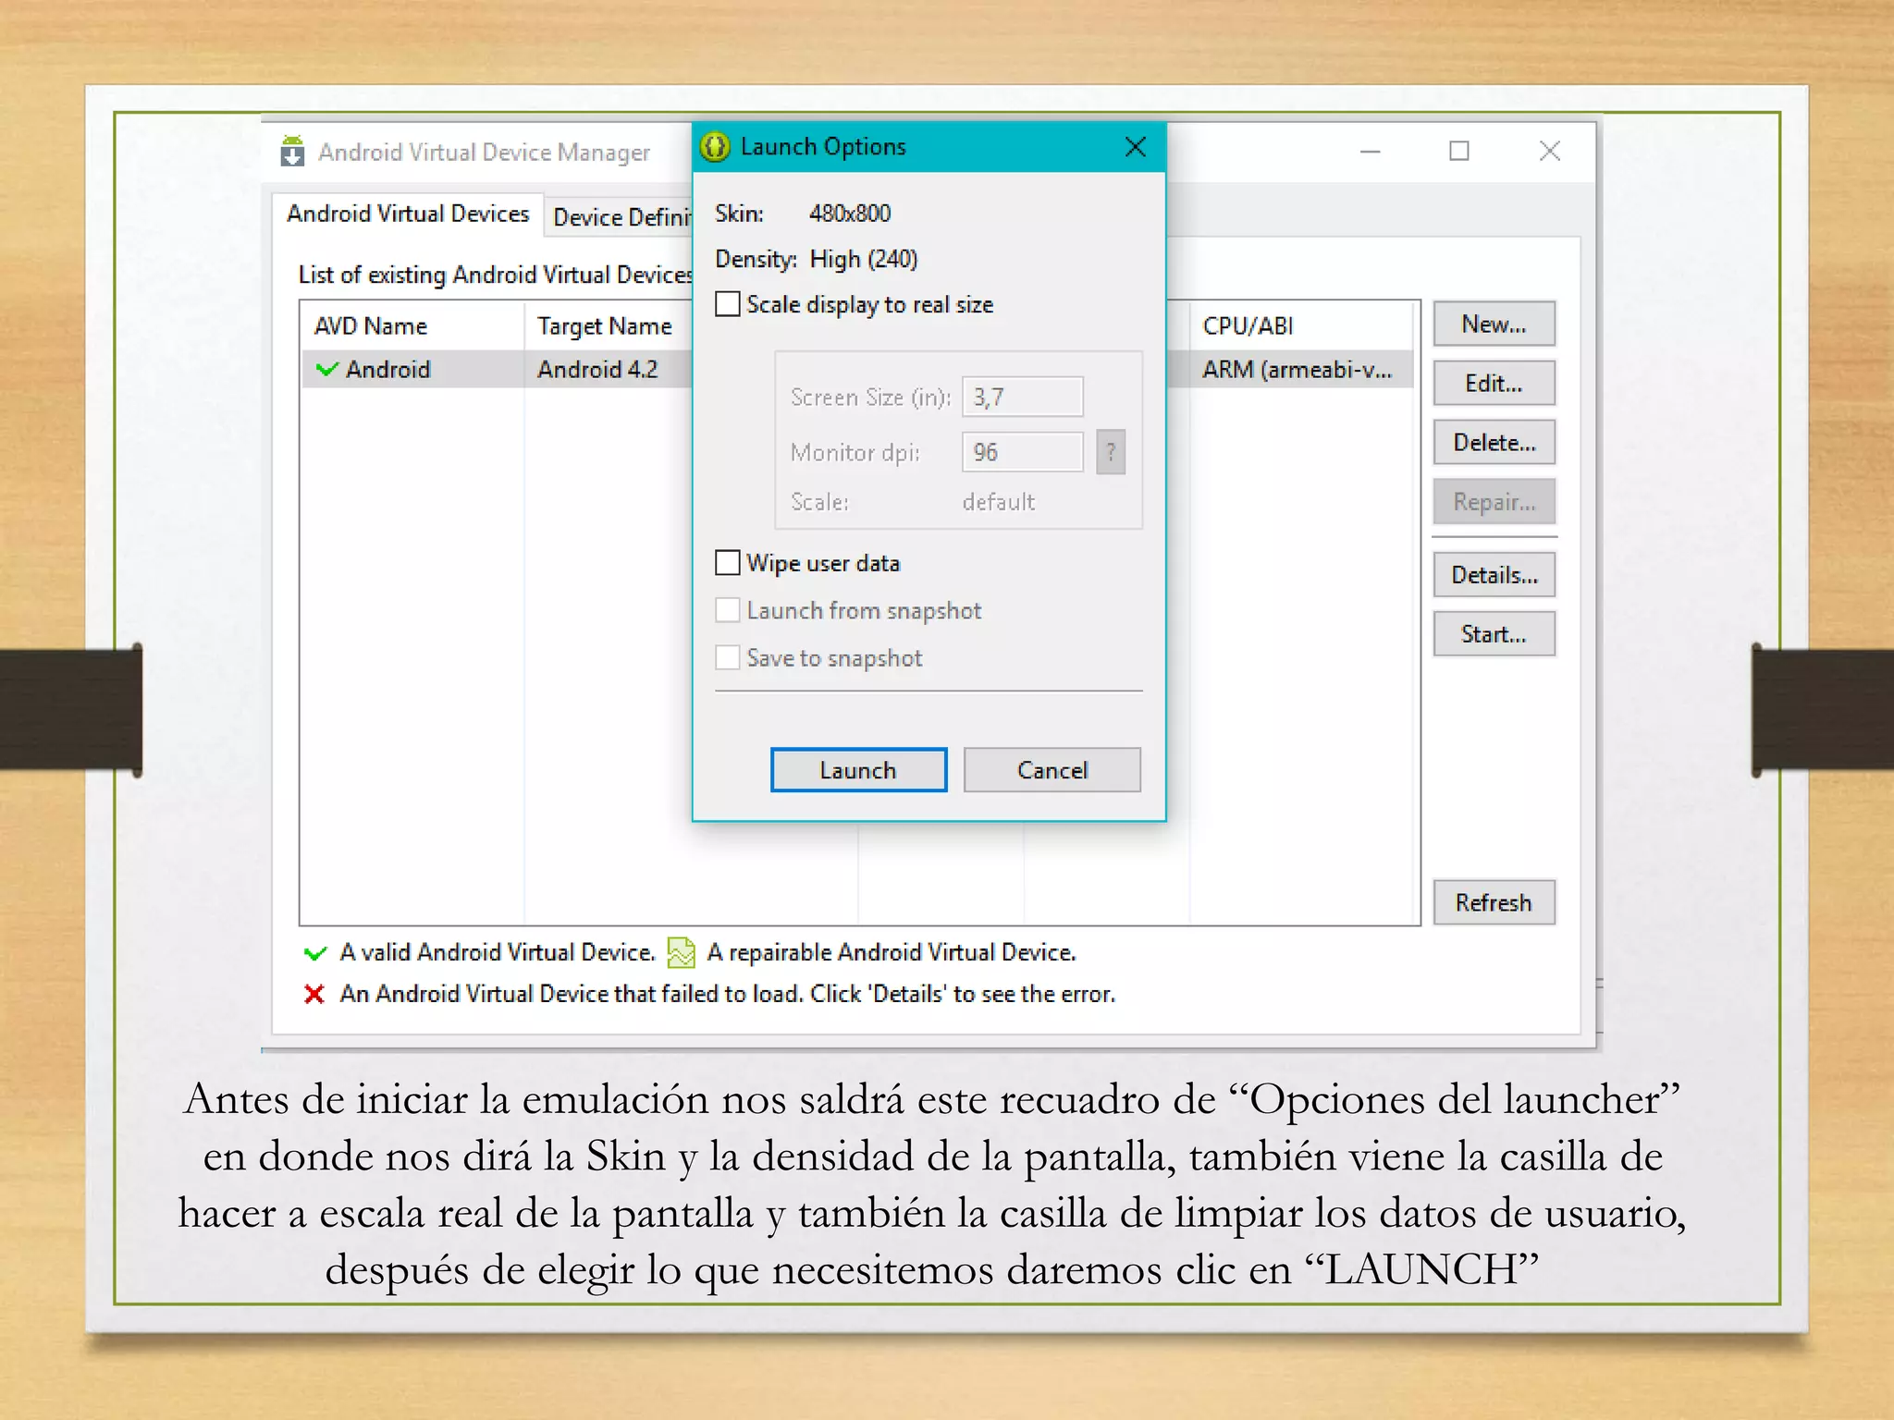Click the monitor dpi help question-mark button

click(x=1111, y=452)
